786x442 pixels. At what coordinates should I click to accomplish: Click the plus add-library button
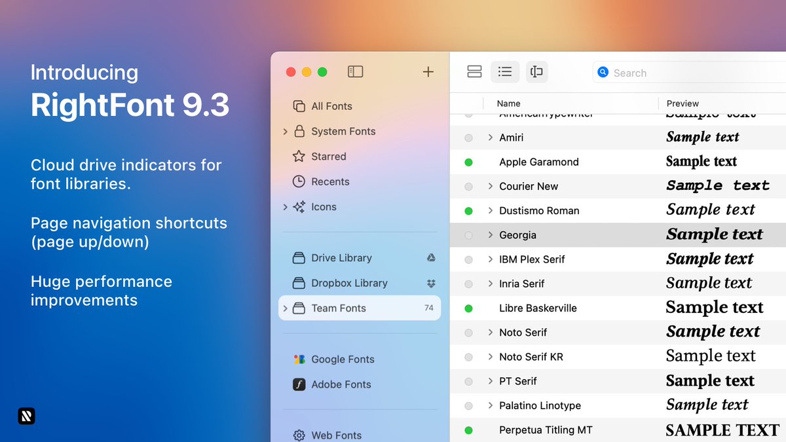[x=428, y=72]
